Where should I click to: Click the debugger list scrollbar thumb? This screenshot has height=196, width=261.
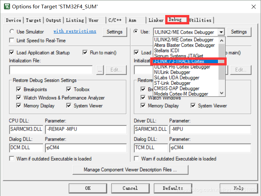pos(222,62)
